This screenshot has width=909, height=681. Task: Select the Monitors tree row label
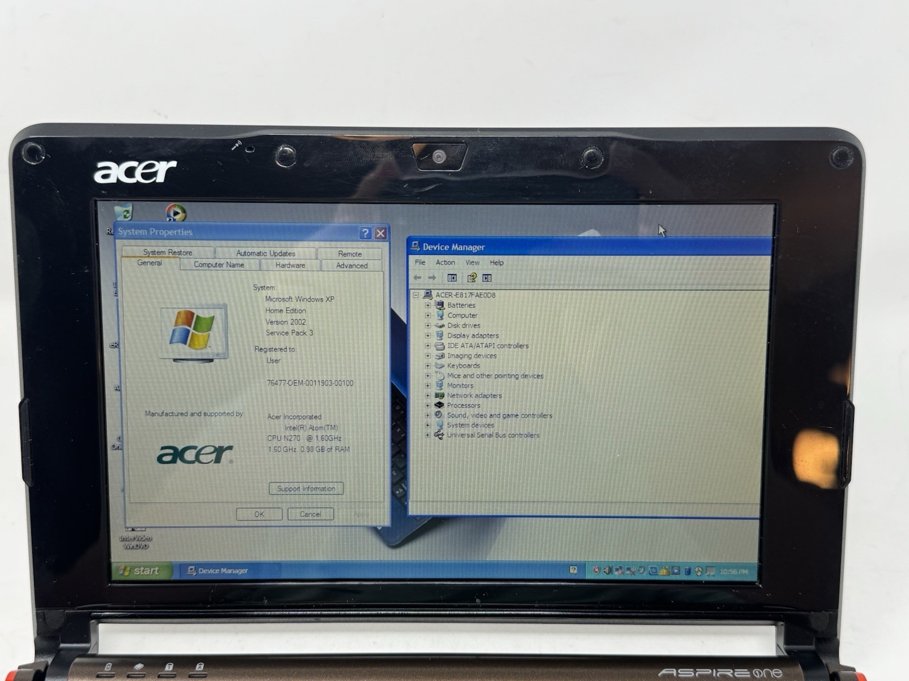[x=460, y=385]
